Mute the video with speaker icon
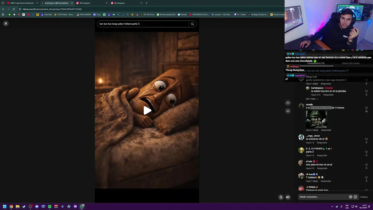The height and width of the screenshot is (210, 373). tap(288, 197)
